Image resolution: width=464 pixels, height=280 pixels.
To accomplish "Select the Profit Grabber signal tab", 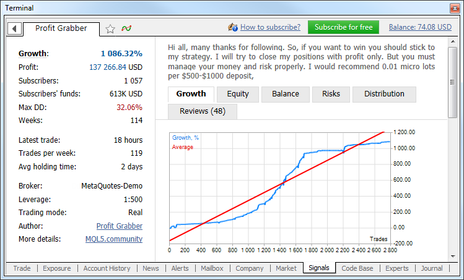I will click(60, 28).
